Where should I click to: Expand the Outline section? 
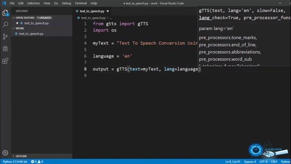pos(13,156)
